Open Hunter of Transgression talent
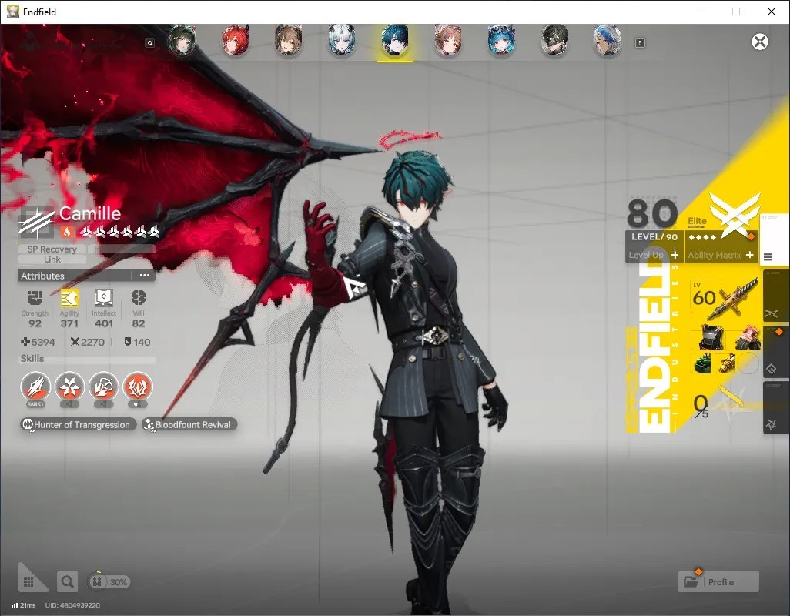Screen dimensions: 790x616 tap(78, 424)
